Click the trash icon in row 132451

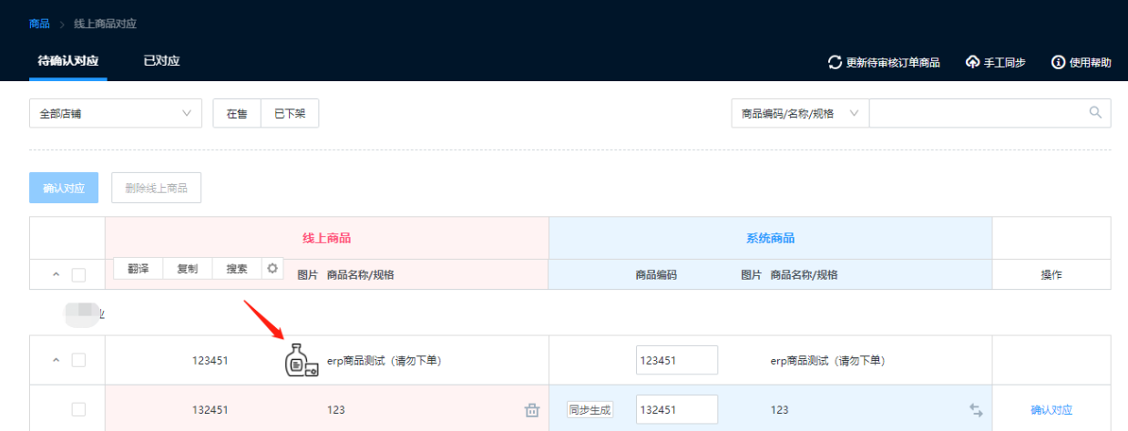[x=532, y=410]
